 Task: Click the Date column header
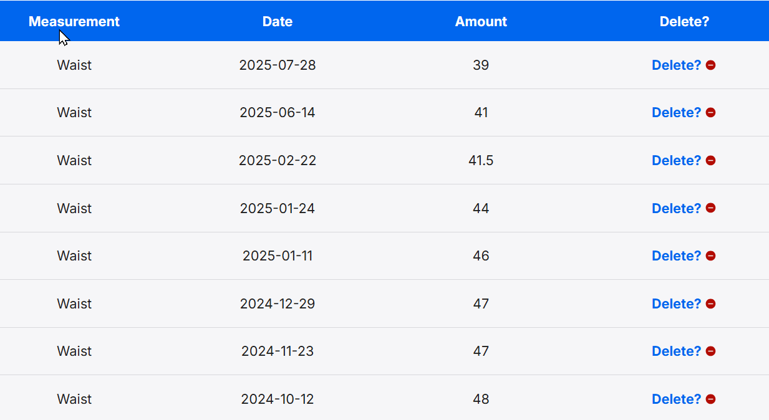278,21
